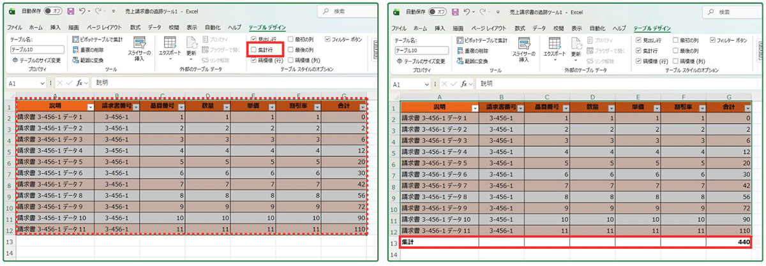The height and width of the screenshot is (266, 766).
Task: Check 最初の列 in left window
Action: pos(292,40)
